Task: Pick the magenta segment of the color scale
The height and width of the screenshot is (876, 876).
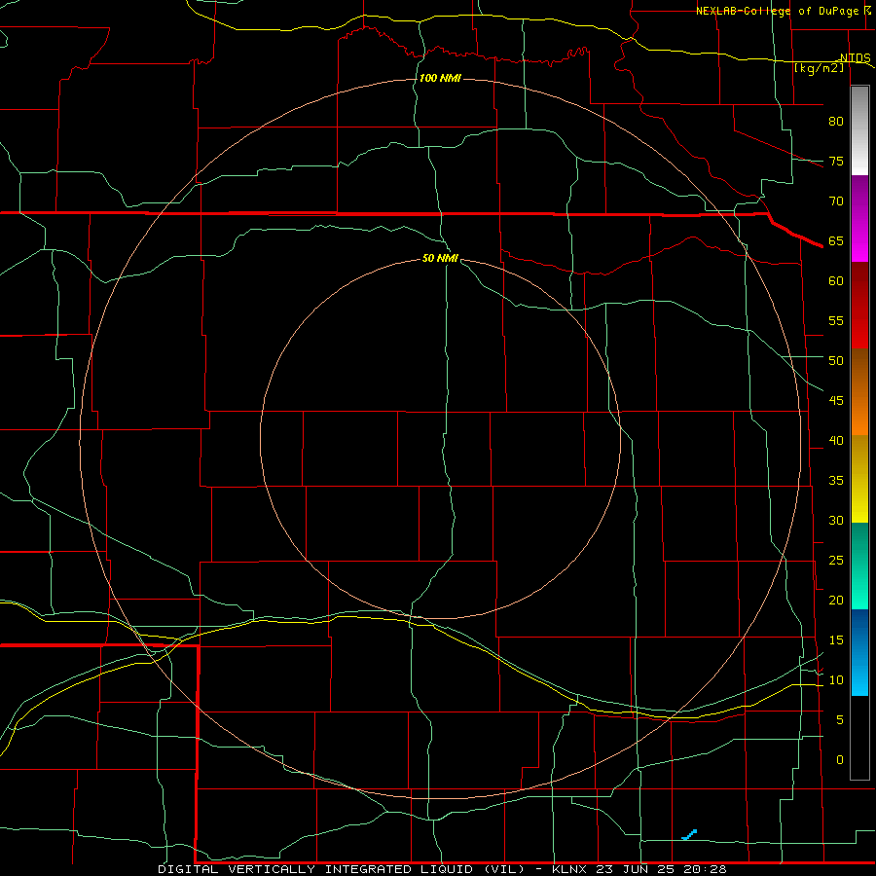Action: [859, 239]
